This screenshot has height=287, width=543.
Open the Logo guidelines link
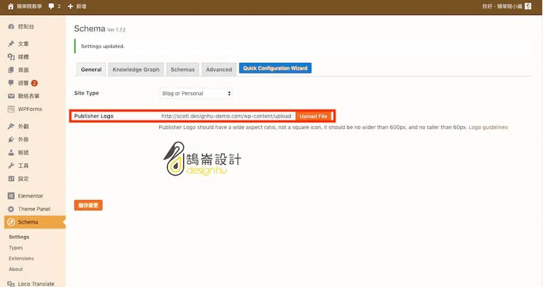488,127
